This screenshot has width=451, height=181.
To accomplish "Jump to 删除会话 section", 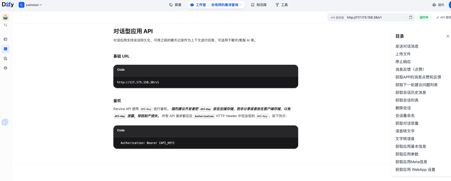I will coord(403,108).
